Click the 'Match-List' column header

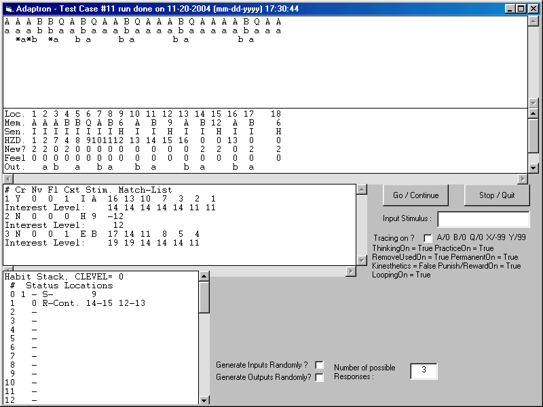[145, 190]
